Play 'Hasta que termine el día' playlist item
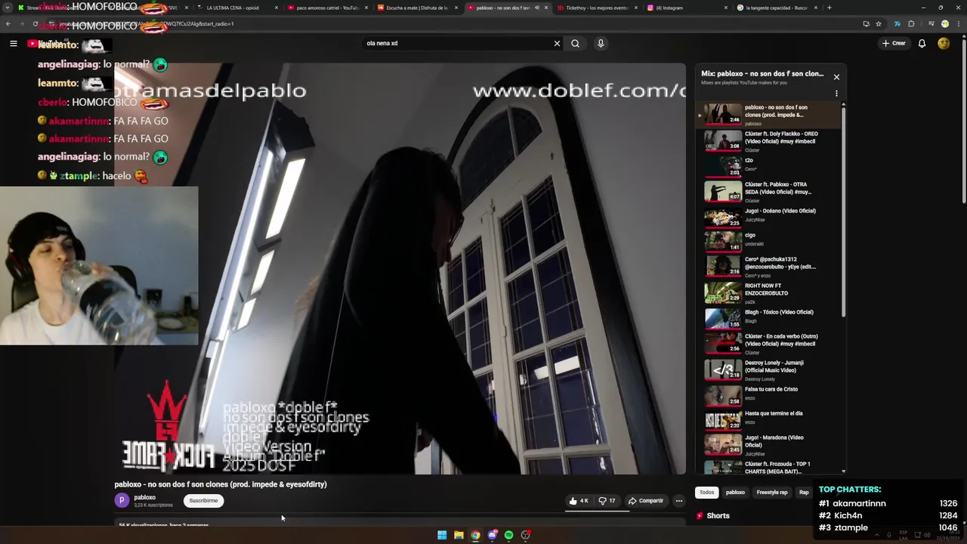Screen dimensions: 967x544 coord(768,420)
